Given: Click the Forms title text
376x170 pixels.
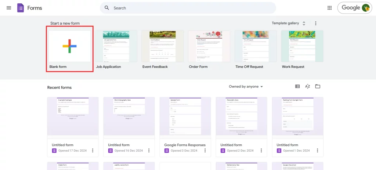Looking at the screenshot, I should [35, 8].
